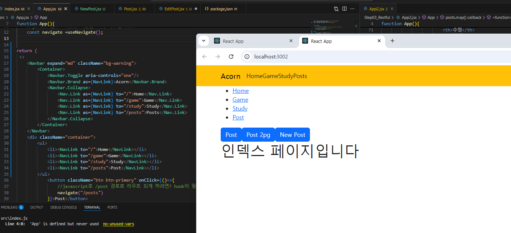Click Study in the yellow navbar

pyautogui.click(x=286, y=76)
